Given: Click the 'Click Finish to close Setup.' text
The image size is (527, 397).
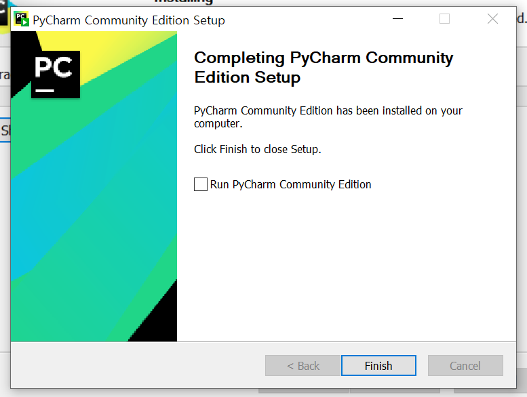Looking at the screenshot, I should click(x=258, y=149).
